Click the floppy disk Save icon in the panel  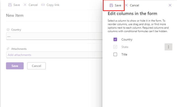[111, 5]
